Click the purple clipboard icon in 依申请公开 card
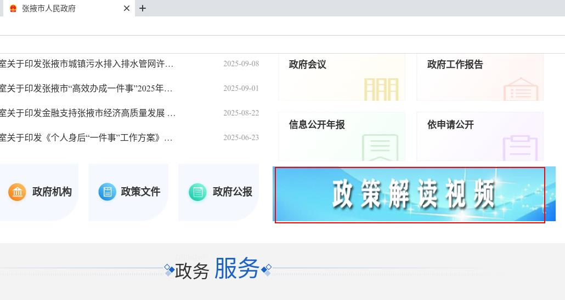565x300 pixels. click(x=519, y=148)
